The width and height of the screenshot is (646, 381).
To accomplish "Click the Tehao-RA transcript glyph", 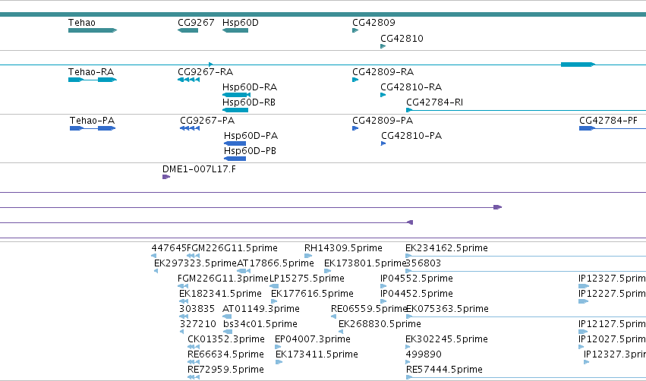I will (x=93, y=80).
